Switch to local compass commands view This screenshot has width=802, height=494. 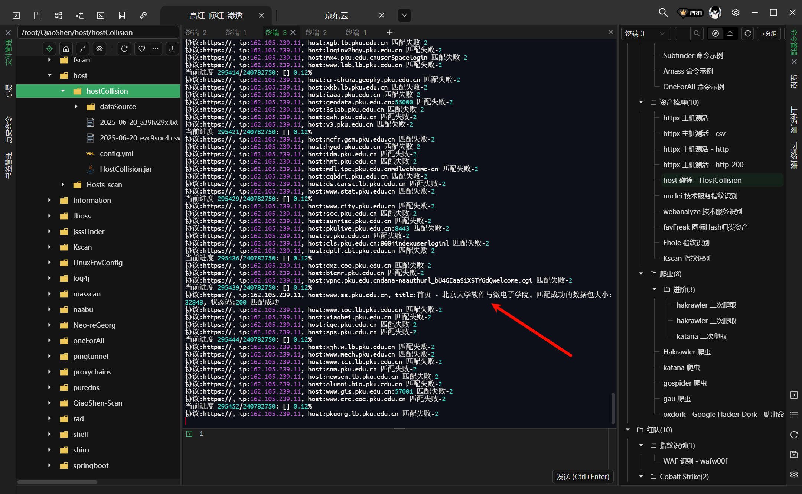(x=715, y=33)
